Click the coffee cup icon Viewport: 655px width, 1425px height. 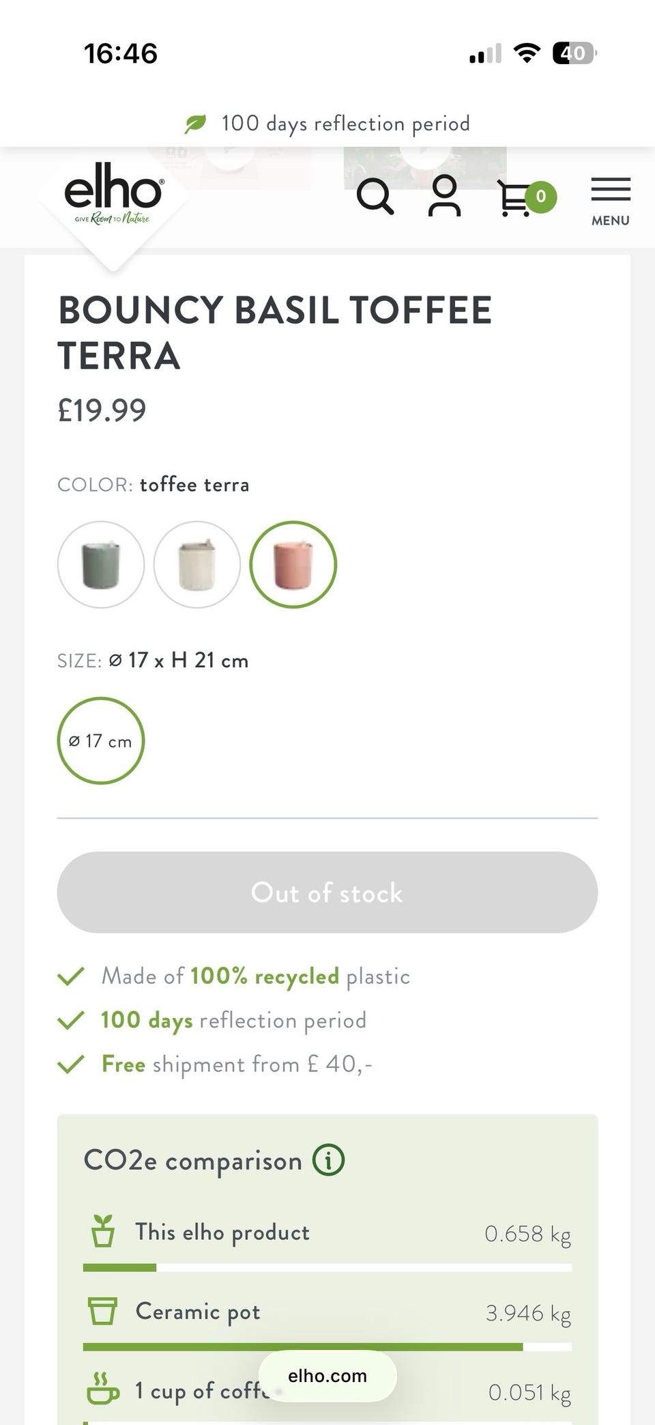pyautogui.click(x=102, y=1388)
